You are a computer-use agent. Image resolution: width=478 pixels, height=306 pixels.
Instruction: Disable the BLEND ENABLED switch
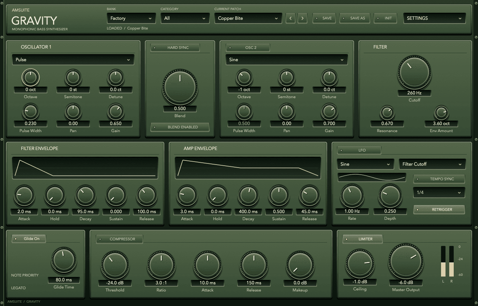[x=180, y=127]
